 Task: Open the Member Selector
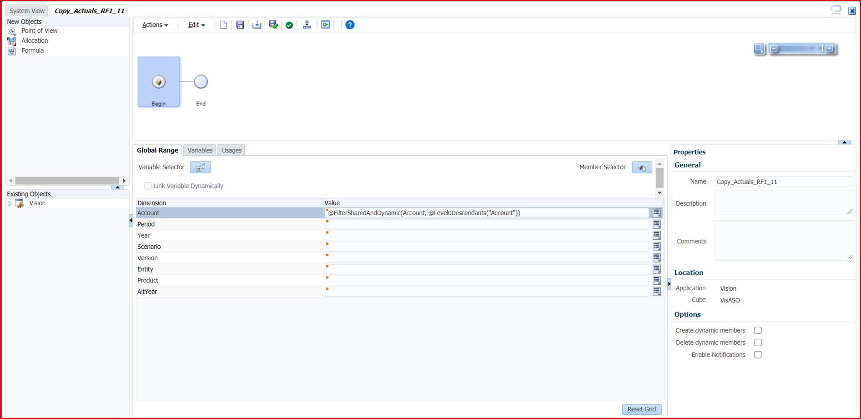pyautogui.click(x=642, y=167)
